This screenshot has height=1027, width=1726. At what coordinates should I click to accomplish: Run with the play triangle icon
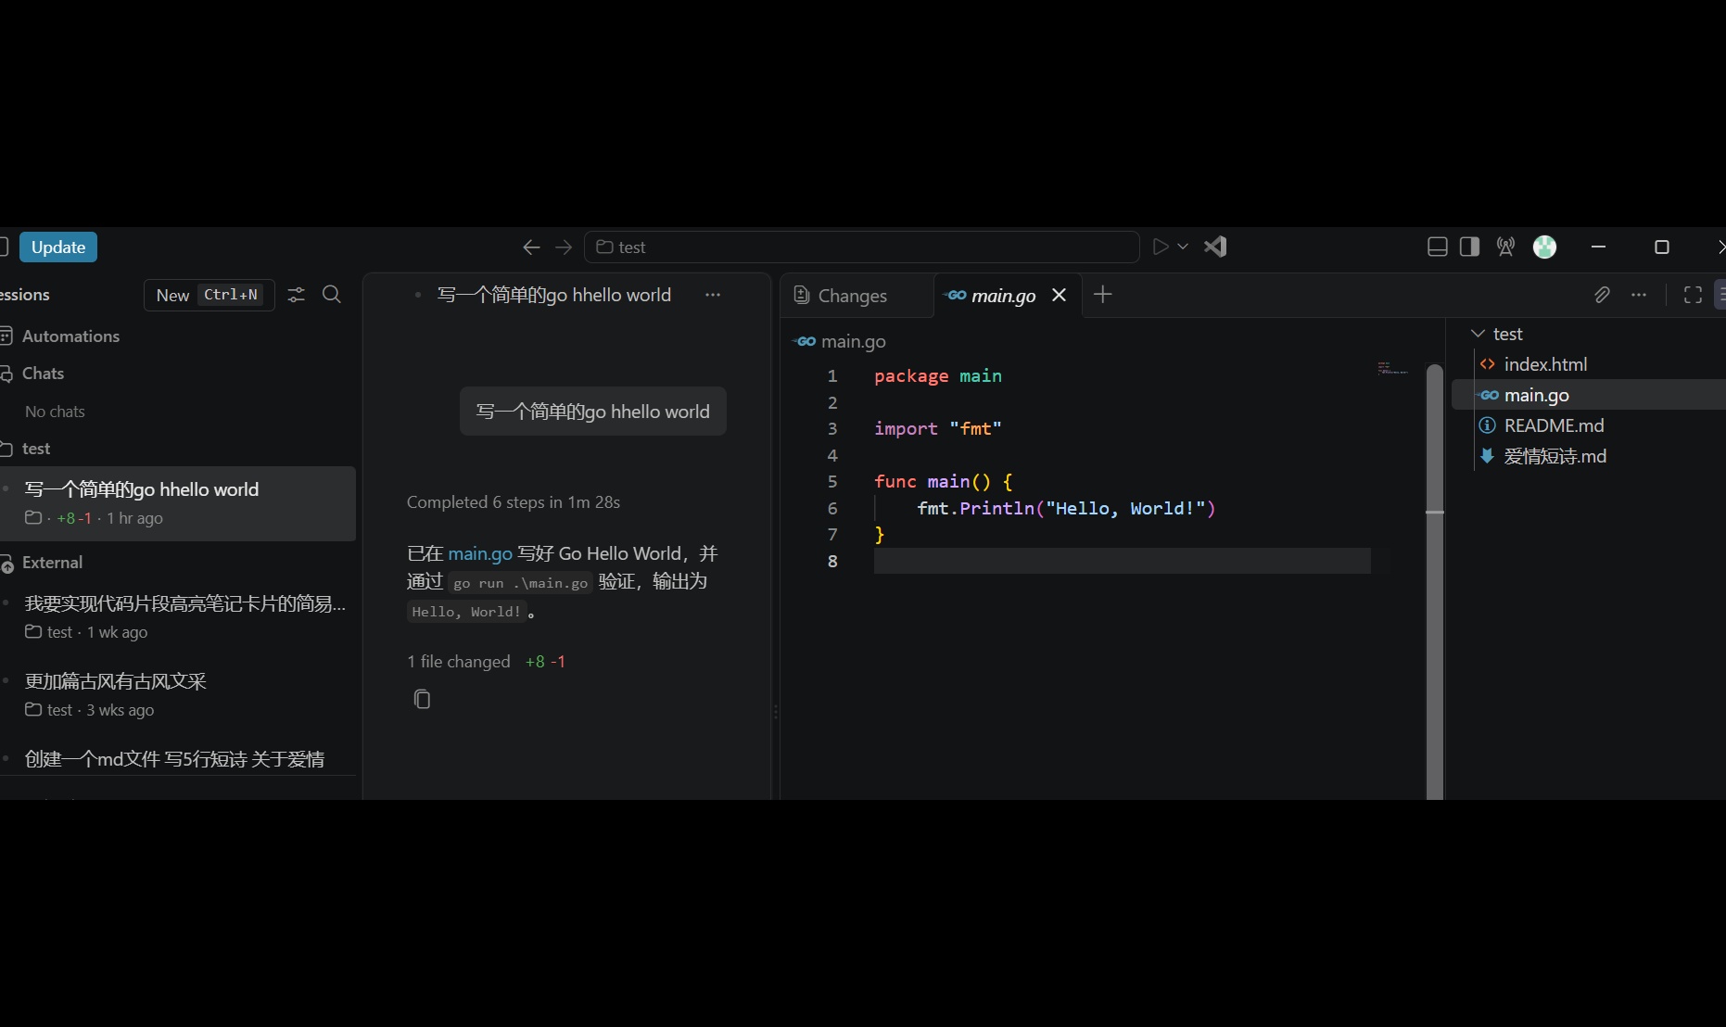pos(1160,247)
